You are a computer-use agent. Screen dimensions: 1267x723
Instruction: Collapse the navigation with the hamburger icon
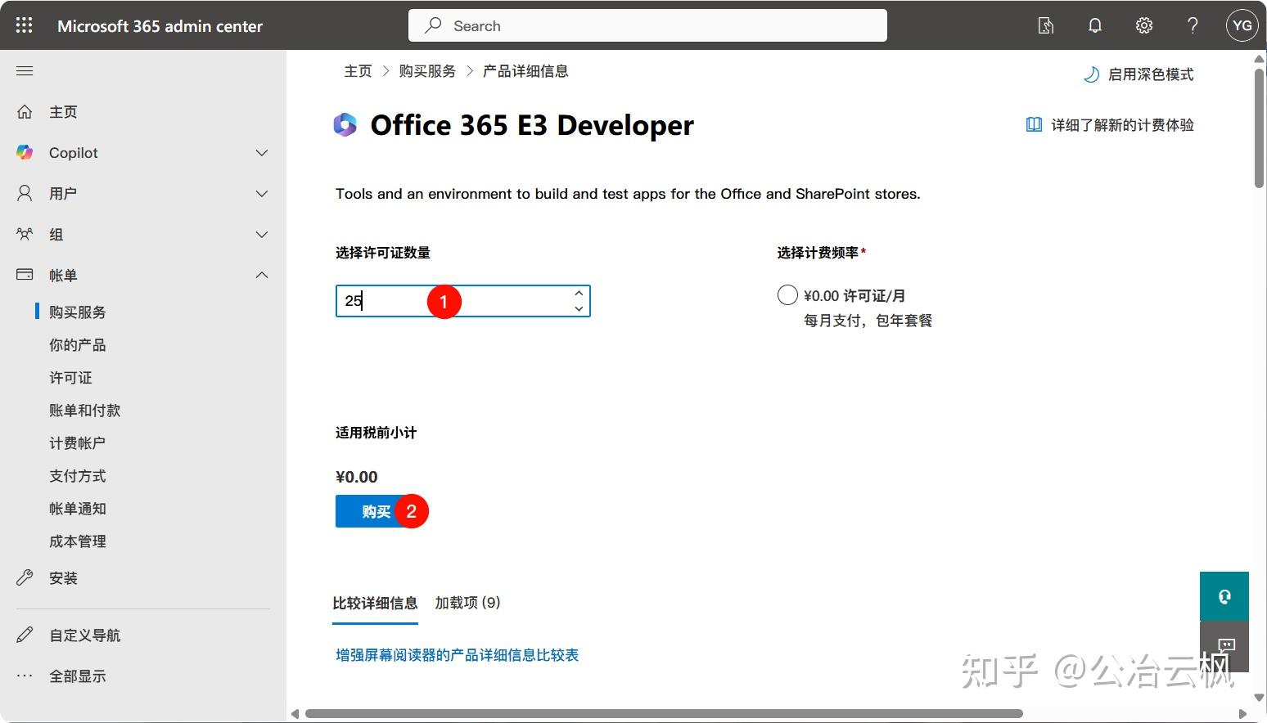click(25, 70)
